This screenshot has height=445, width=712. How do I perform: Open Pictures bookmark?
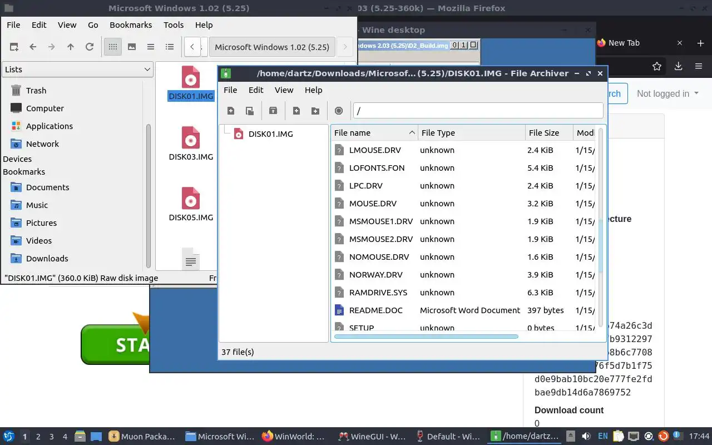point(41,223)
